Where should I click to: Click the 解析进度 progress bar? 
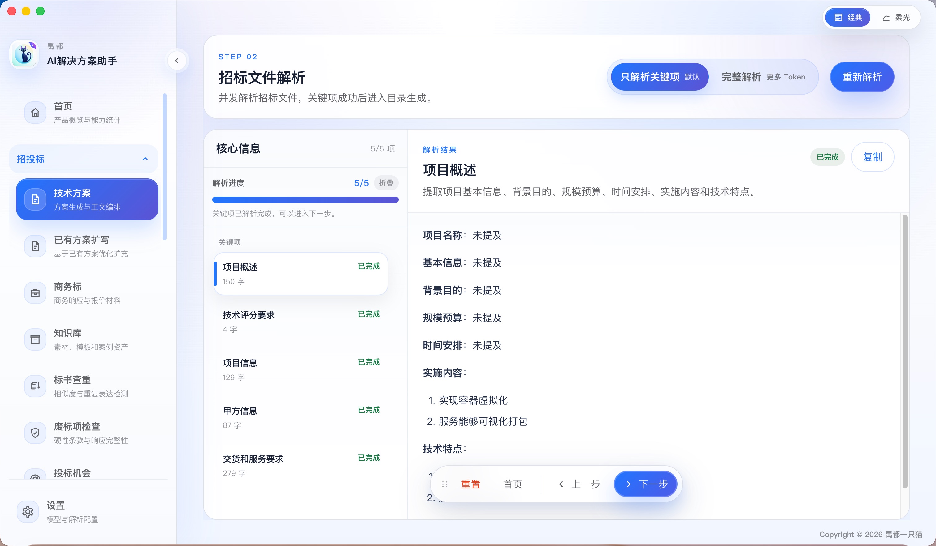pos(305,199)
